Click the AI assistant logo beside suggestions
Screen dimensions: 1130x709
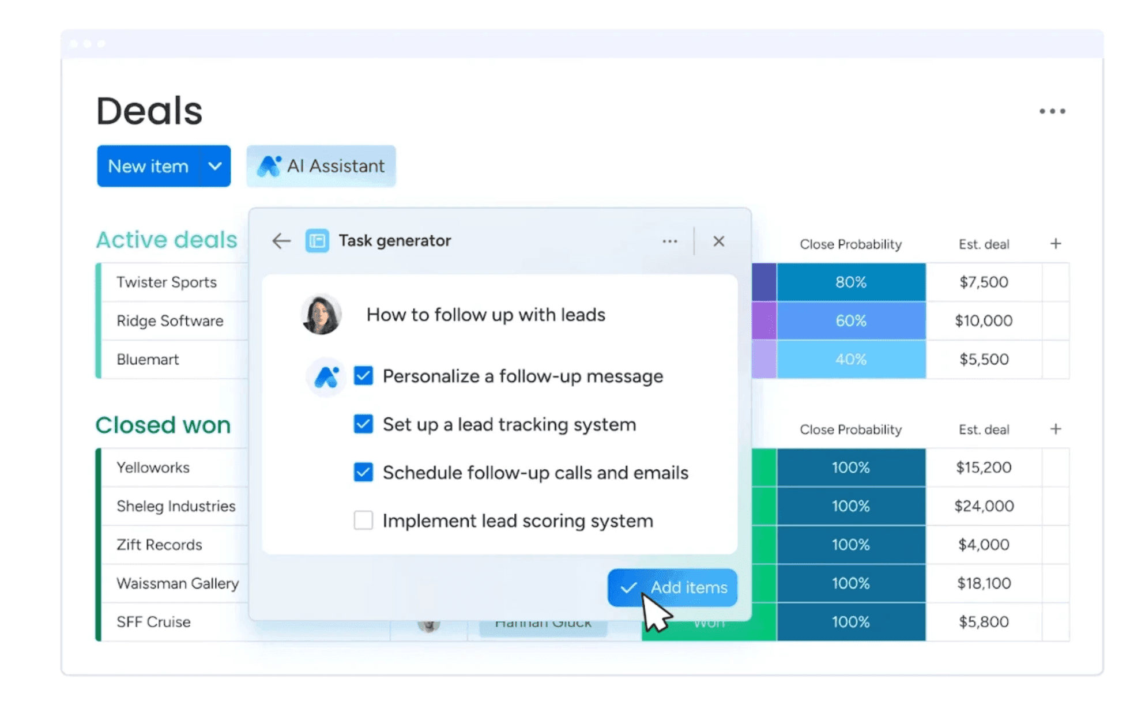[x=326, y=377]
